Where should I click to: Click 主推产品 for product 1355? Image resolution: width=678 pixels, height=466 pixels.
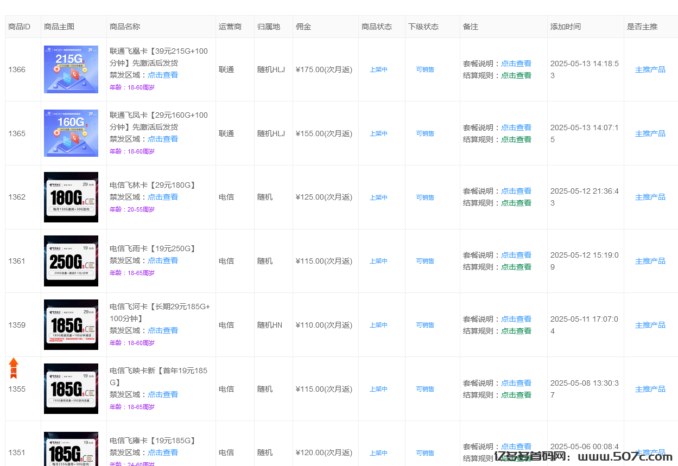click(x=650, y=389)
